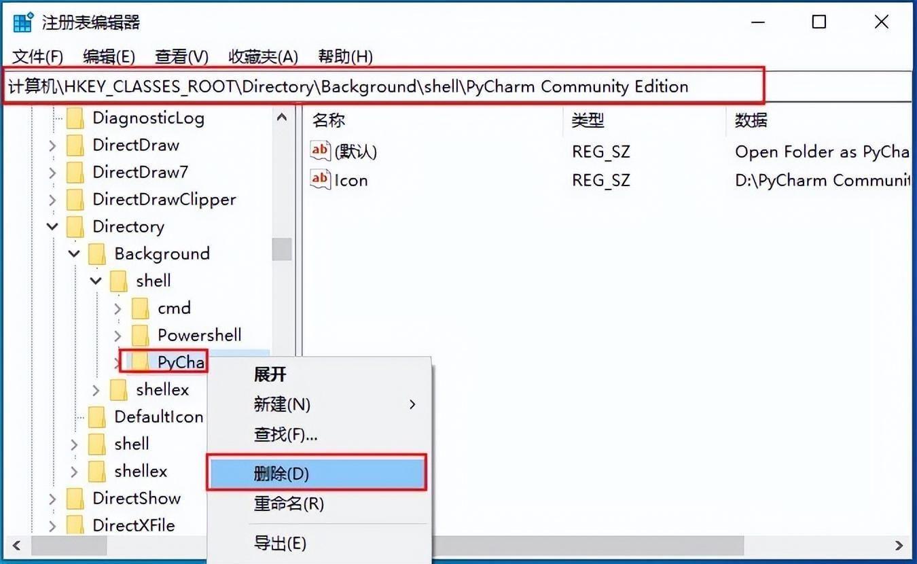Image resolution: width=917 pixels, height=564 pixels.
Task: Choose 展开 in the context menu
Action: tap(270, 374)
